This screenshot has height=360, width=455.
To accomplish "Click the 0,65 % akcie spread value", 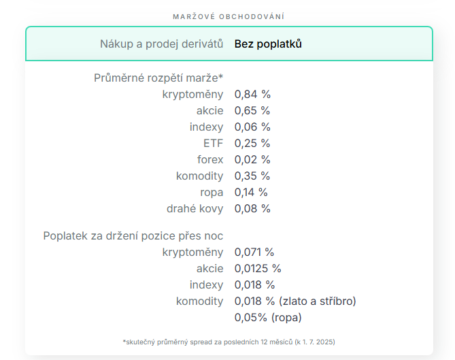I will coord(252,110).
